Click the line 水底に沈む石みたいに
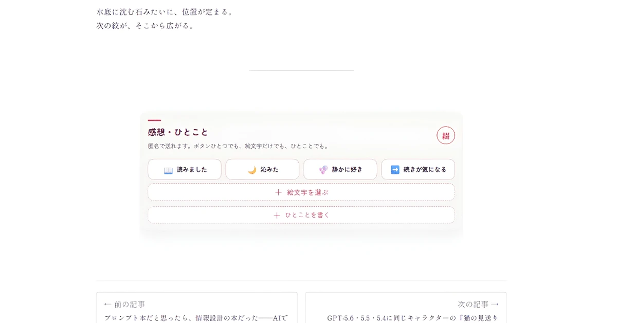The width and height of the screenshot is (617, 323). tap(166, 11)
